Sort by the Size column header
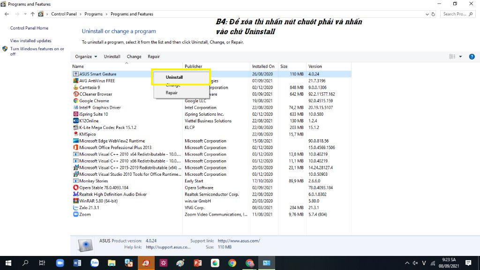480x270 pixels. [292, 67]
